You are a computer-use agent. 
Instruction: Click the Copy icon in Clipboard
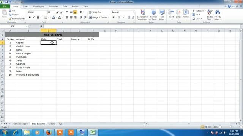pos(10,15)
